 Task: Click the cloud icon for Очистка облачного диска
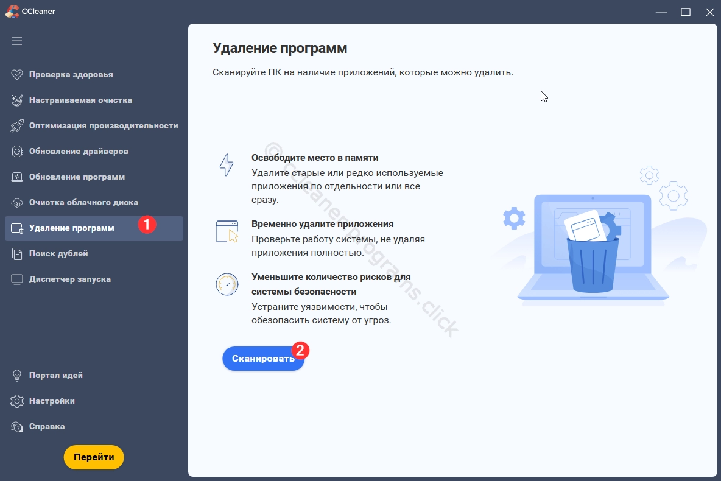(x=17, y=203)
